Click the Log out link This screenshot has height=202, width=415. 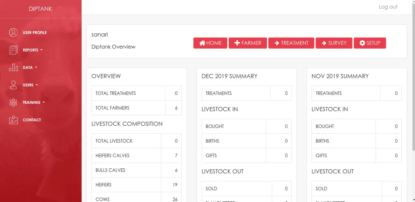(x=388, y=7)
